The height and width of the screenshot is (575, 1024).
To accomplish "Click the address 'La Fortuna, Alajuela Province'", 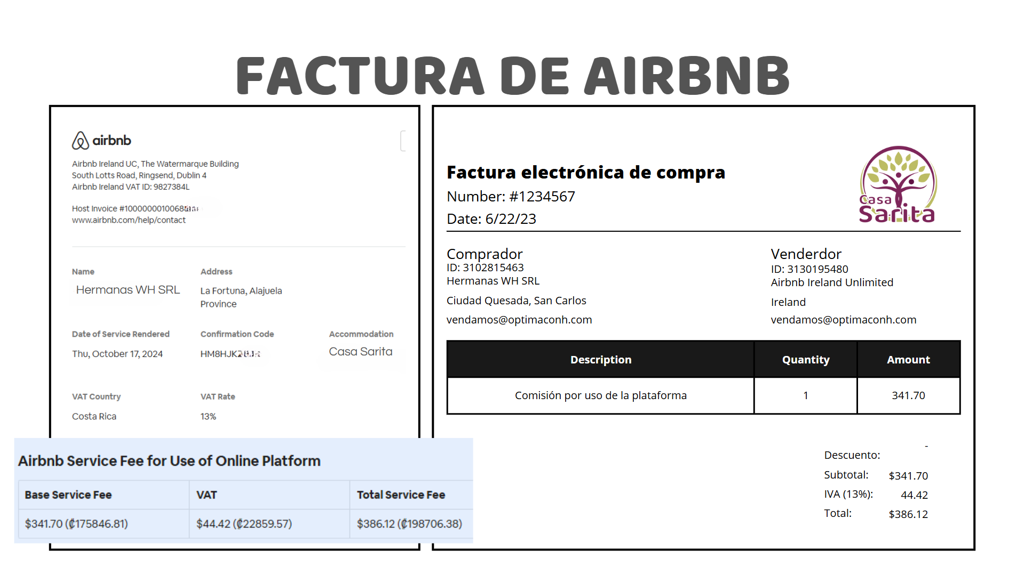I will point(241,297).
